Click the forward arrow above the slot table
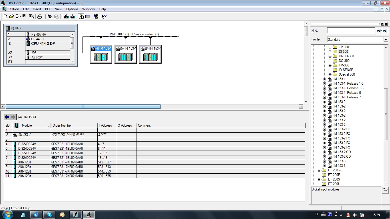390x219 pixels. tap(13, 117)
